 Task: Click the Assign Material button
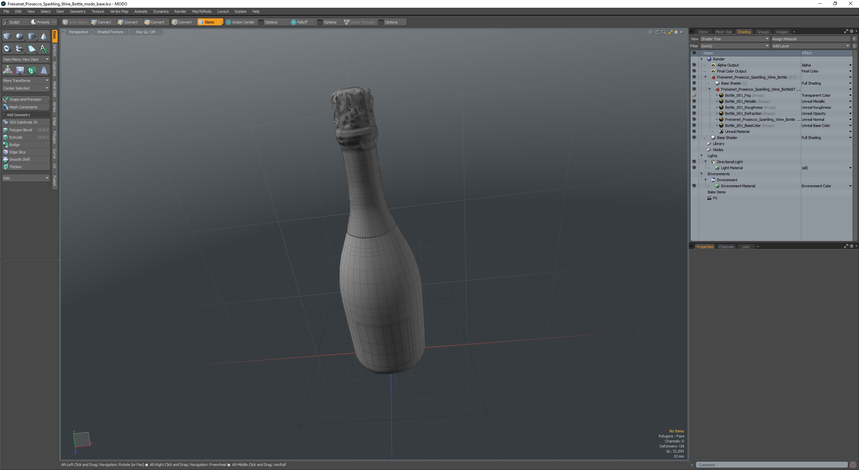coord(811,39)
